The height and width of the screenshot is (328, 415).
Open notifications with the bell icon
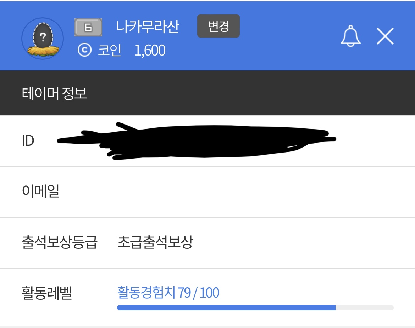(x=350, y=36)
